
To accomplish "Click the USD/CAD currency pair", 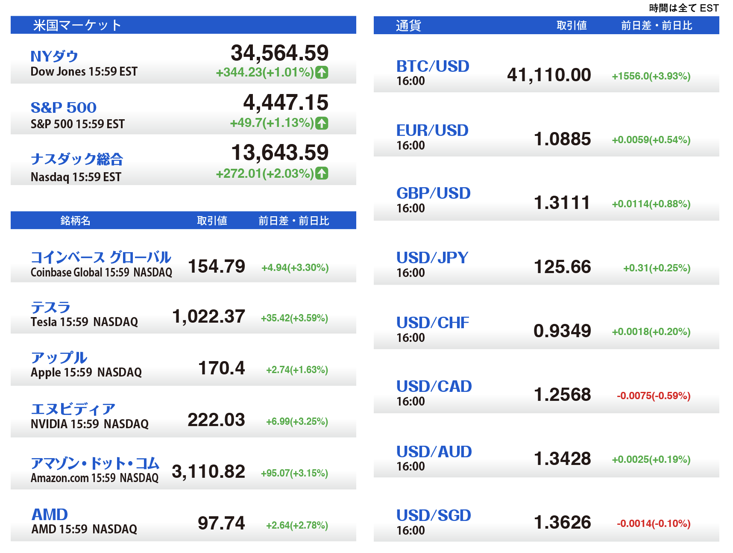I will coord(434,386).
